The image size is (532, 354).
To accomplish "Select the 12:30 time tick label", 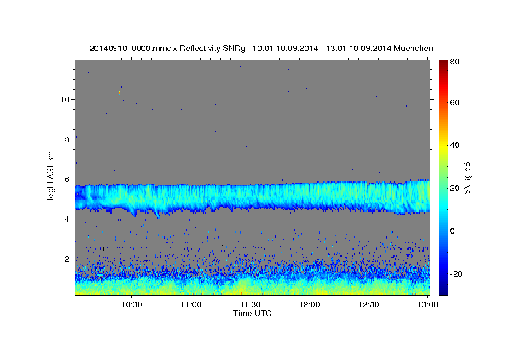I will pos(368,304).
